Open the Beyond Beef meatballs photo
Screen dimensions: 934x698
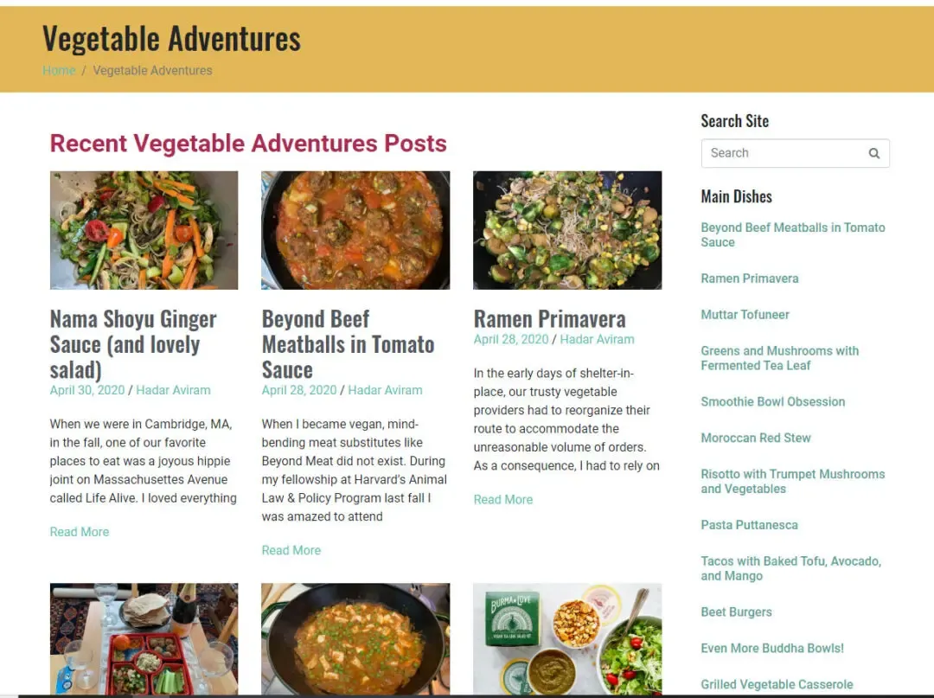(355, 230)
